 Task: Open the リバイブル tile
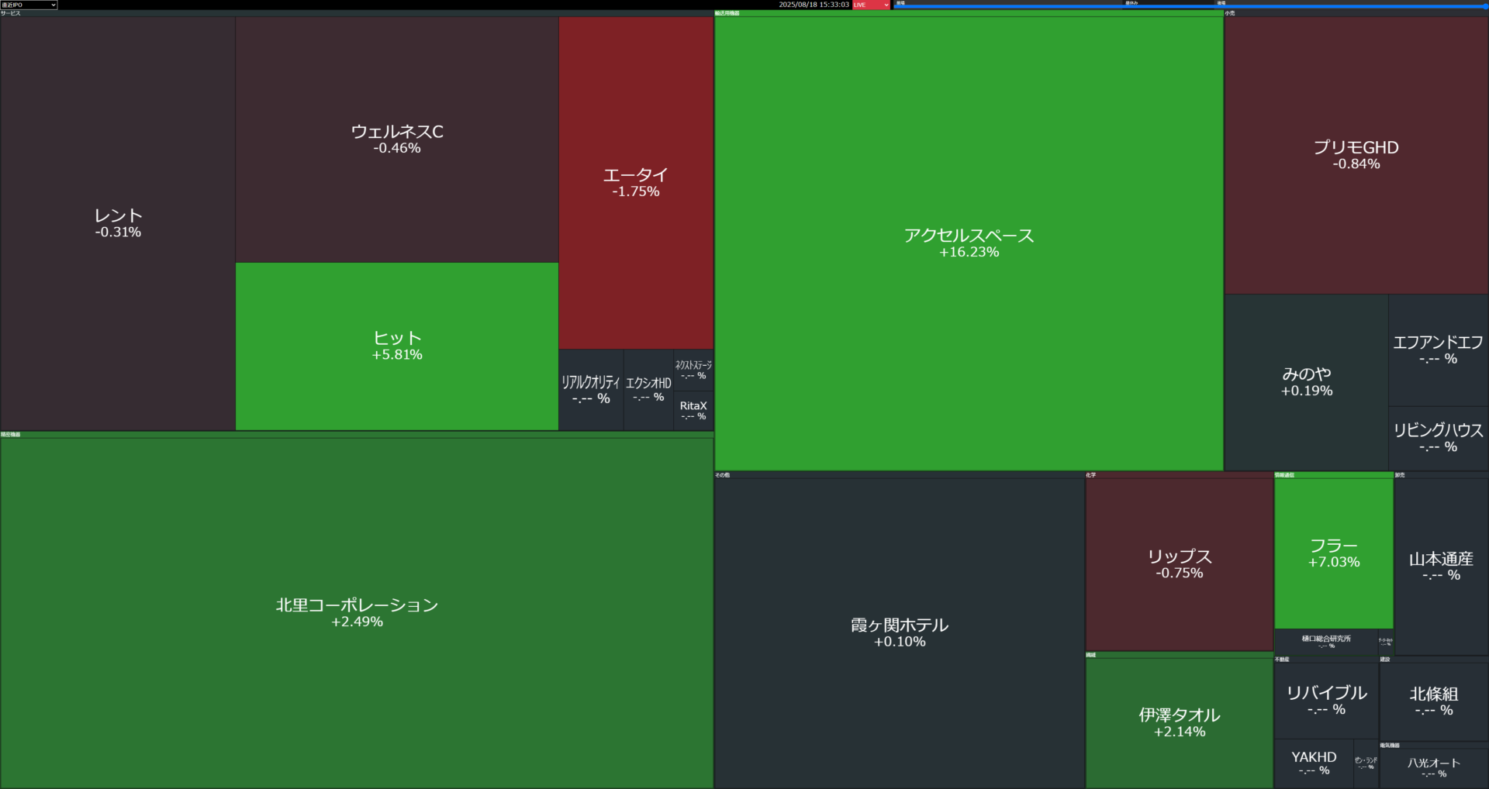(x=1326, y=701)
